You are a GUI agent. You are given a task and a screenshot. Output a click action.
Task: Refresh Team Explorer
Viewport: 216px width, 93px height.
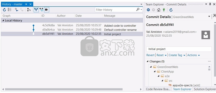coord(171,10)
